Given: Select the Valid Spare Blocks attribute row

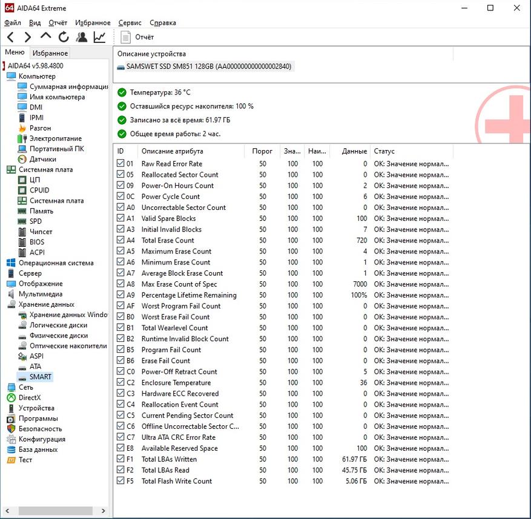Looking at the screenshot, I should (x=284, y=218).
